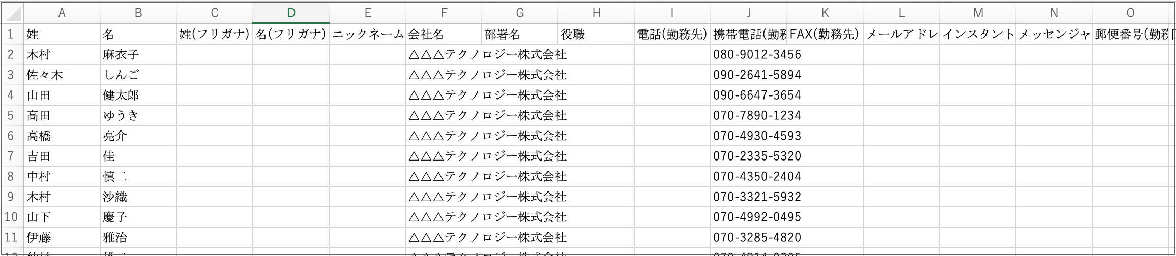
Task: Select column J header
Action: 749,13
